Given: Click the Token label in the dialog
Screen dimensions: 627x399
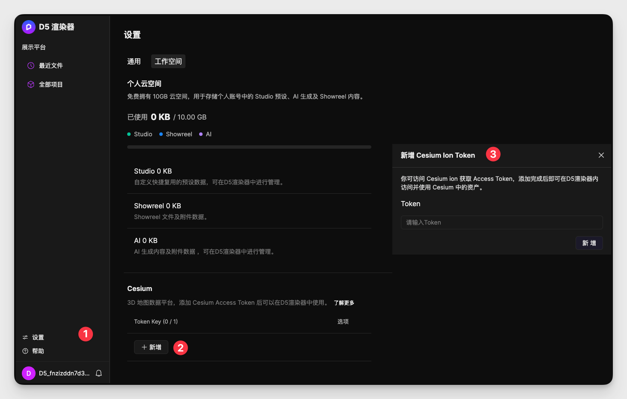Looking at the screenshot, I should tap(411, 204).
